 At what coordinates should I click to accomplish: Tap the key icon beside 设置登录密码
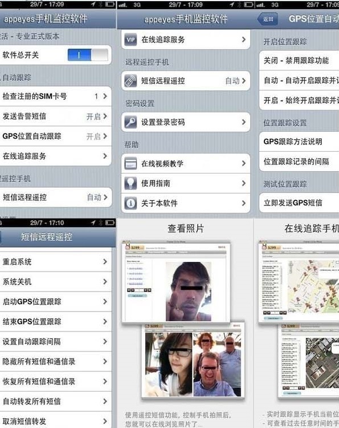coord(131,122)
